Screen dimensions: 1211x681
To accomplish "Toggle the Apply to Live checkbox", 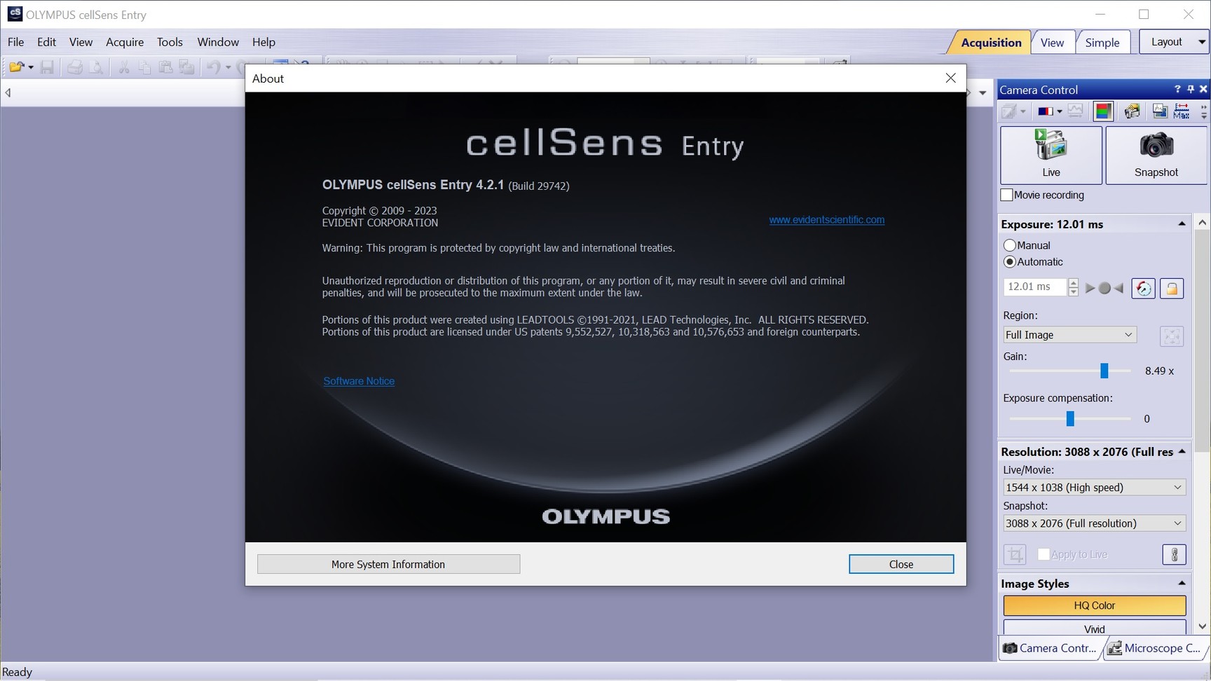I will [x=1044, y=554].
